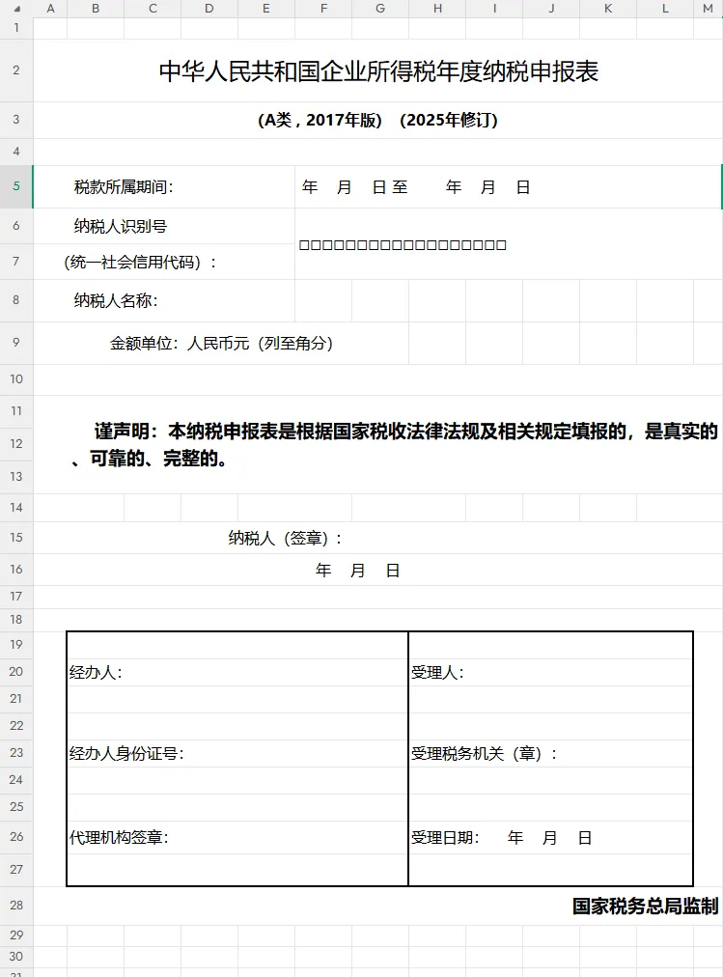
Task: Click the 纳税人识别号 label
Action: (x=121, y=226)
